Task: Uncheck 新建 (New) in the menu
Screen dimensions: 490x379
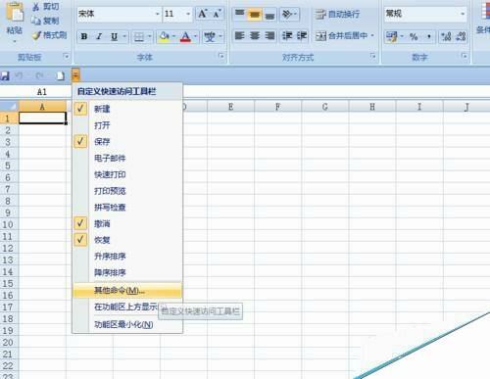Action: [x=127, y=109]
